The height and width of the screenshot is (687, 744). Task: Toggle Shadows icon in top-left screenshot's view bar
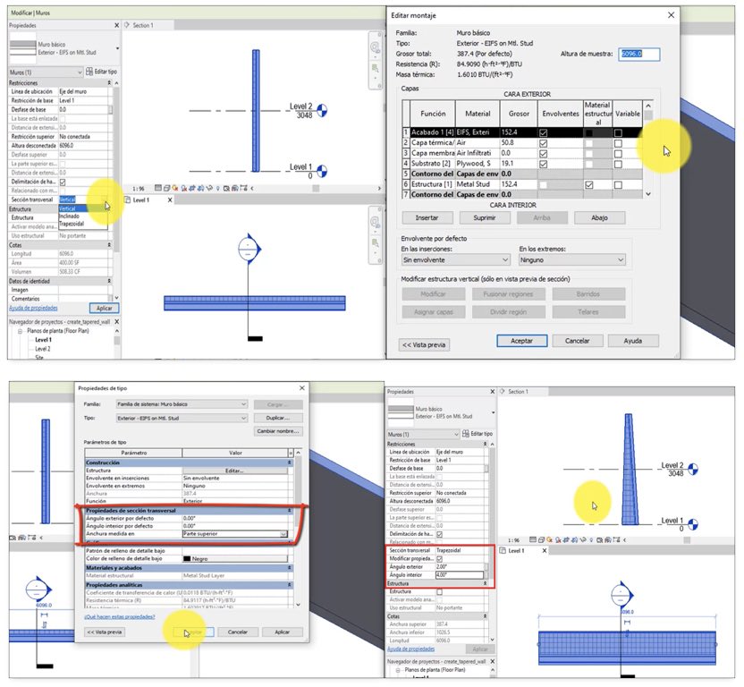[x=184, y=188]
